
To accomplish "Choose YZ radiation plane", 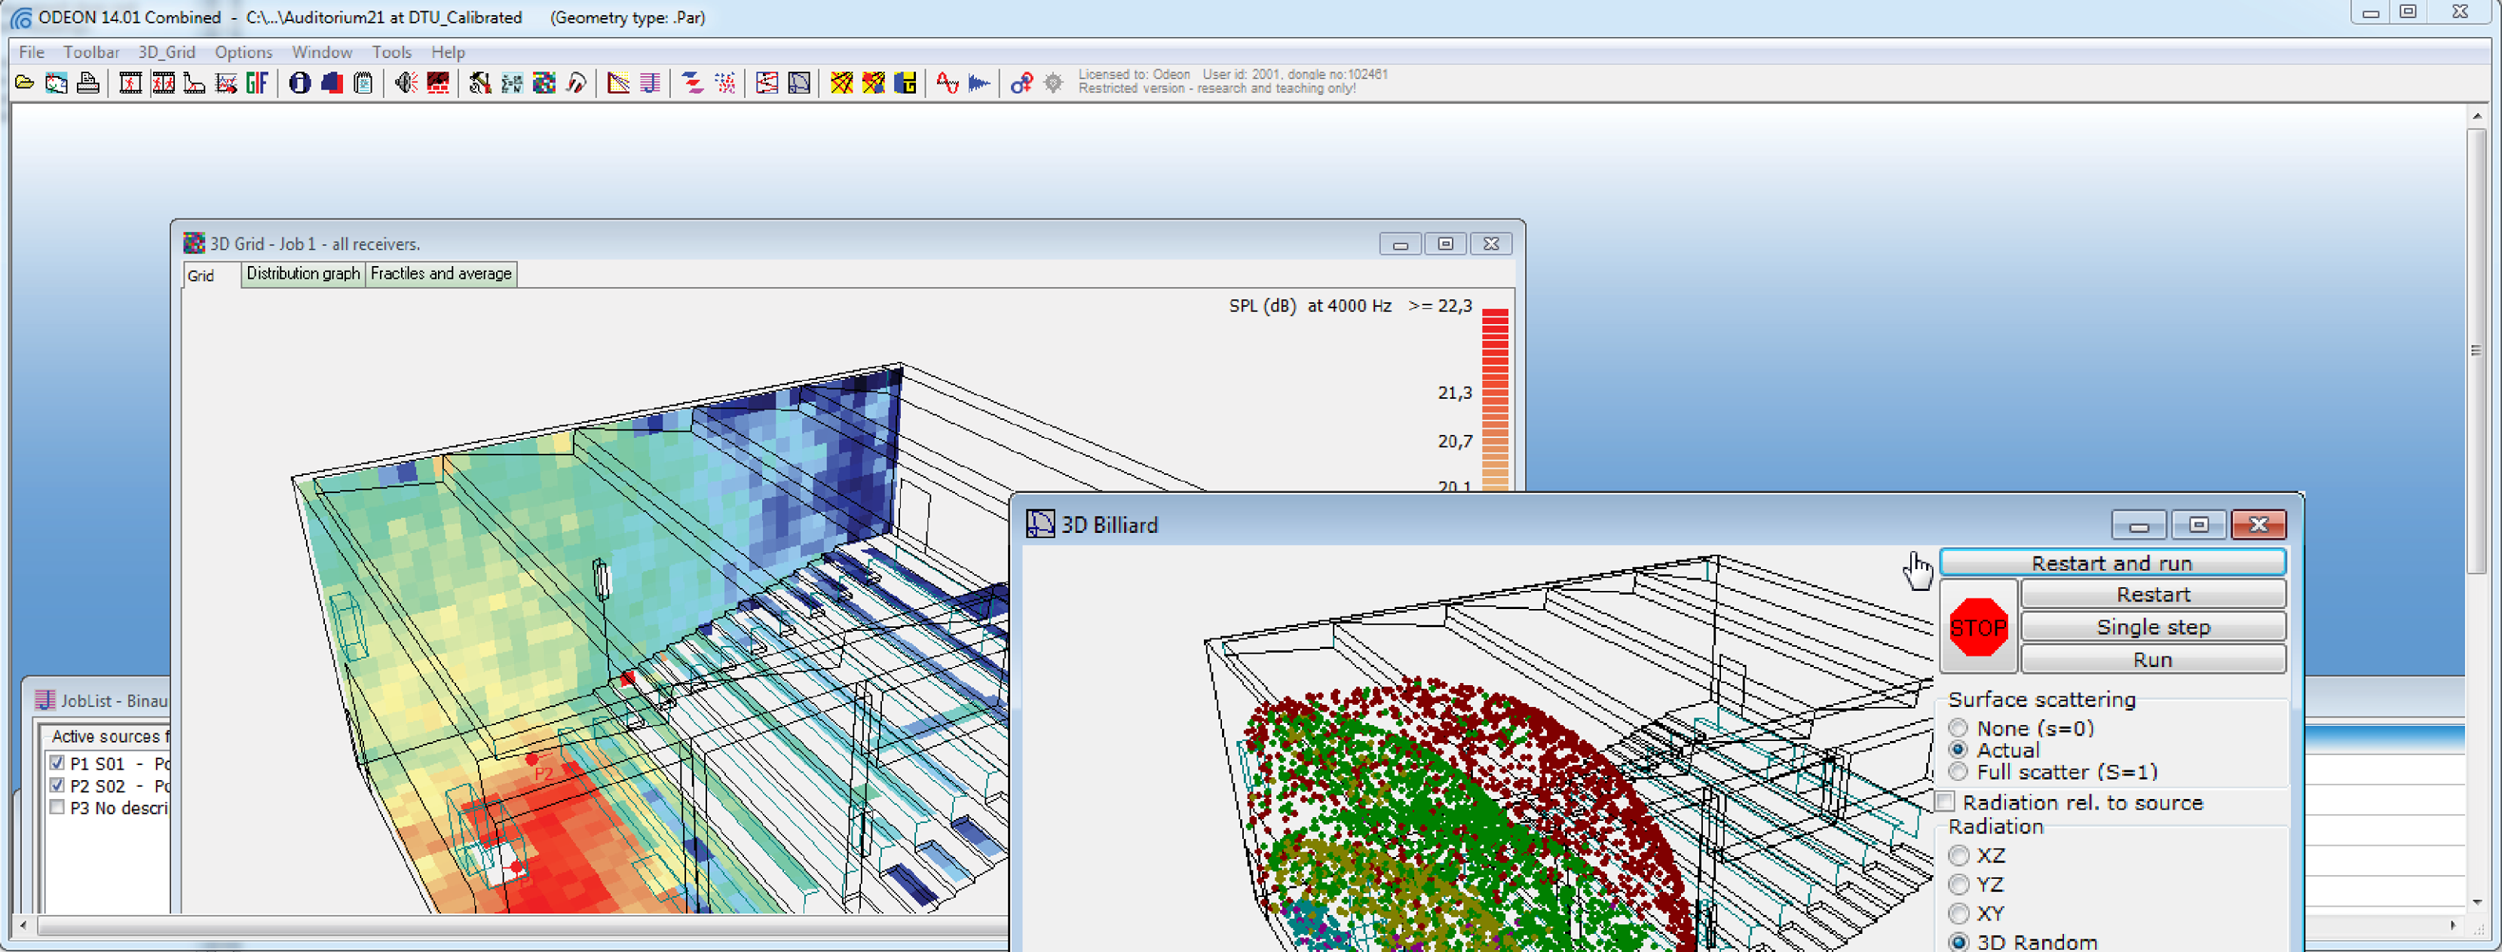I will pyautogui.click(x=1959, y=884).
